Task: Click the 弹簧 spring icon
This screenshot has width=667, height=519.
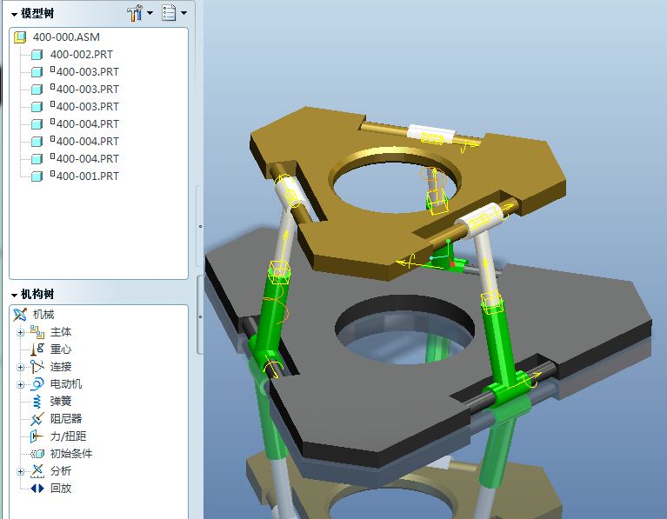Action: [37, 402]
